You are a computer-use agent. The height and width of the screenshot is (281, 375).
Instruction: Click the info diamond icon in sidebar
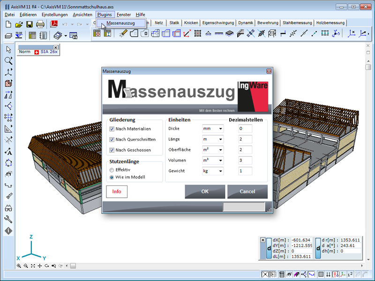[x=8, y=231]
